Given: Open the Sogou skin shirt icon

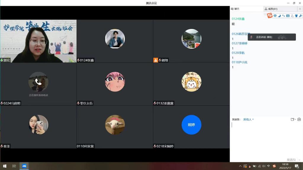Looking at the screenshot, I should point(296,16).
